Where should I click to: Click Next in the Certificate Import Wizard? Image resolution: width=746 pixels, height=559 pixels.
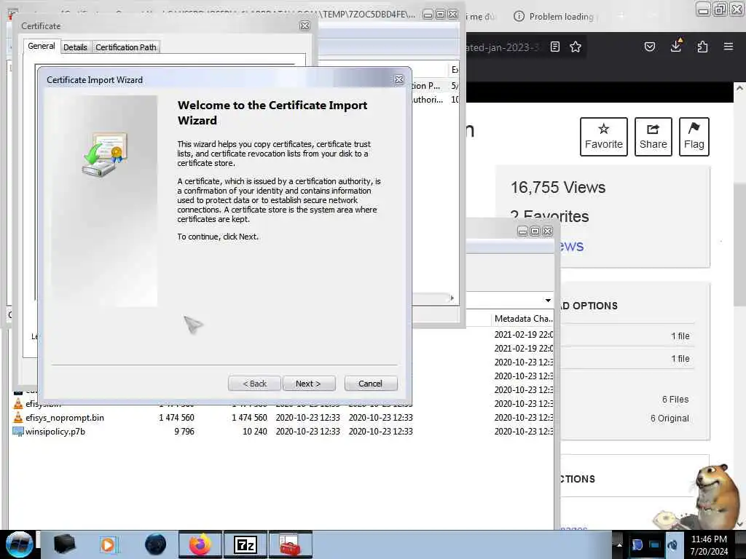point(309,384)
